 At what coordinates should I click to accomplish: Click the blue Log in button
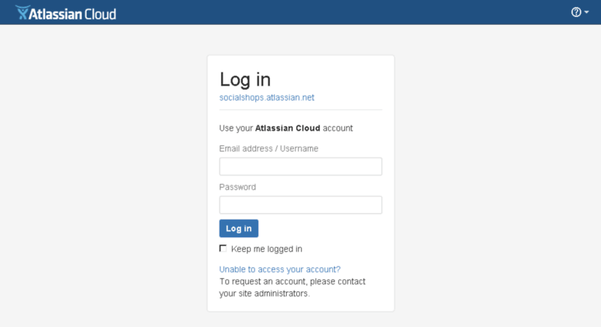pyautogui.click(x=238, y=229)
